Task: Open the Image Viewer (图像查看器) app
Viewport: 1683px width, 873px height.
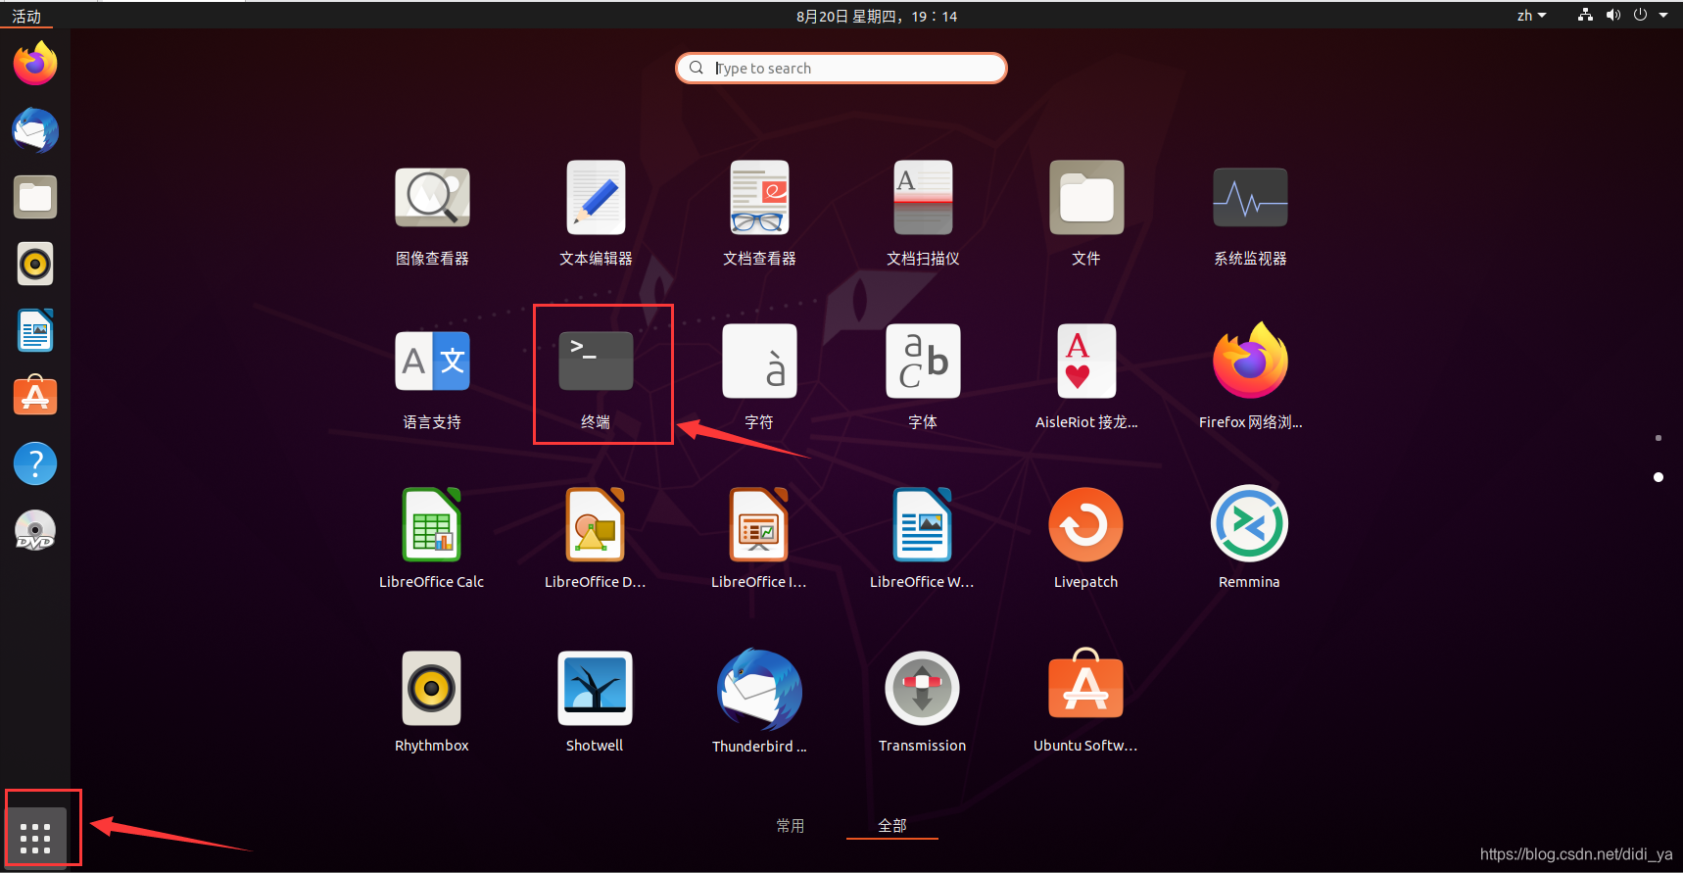Action: pos(432,214)
